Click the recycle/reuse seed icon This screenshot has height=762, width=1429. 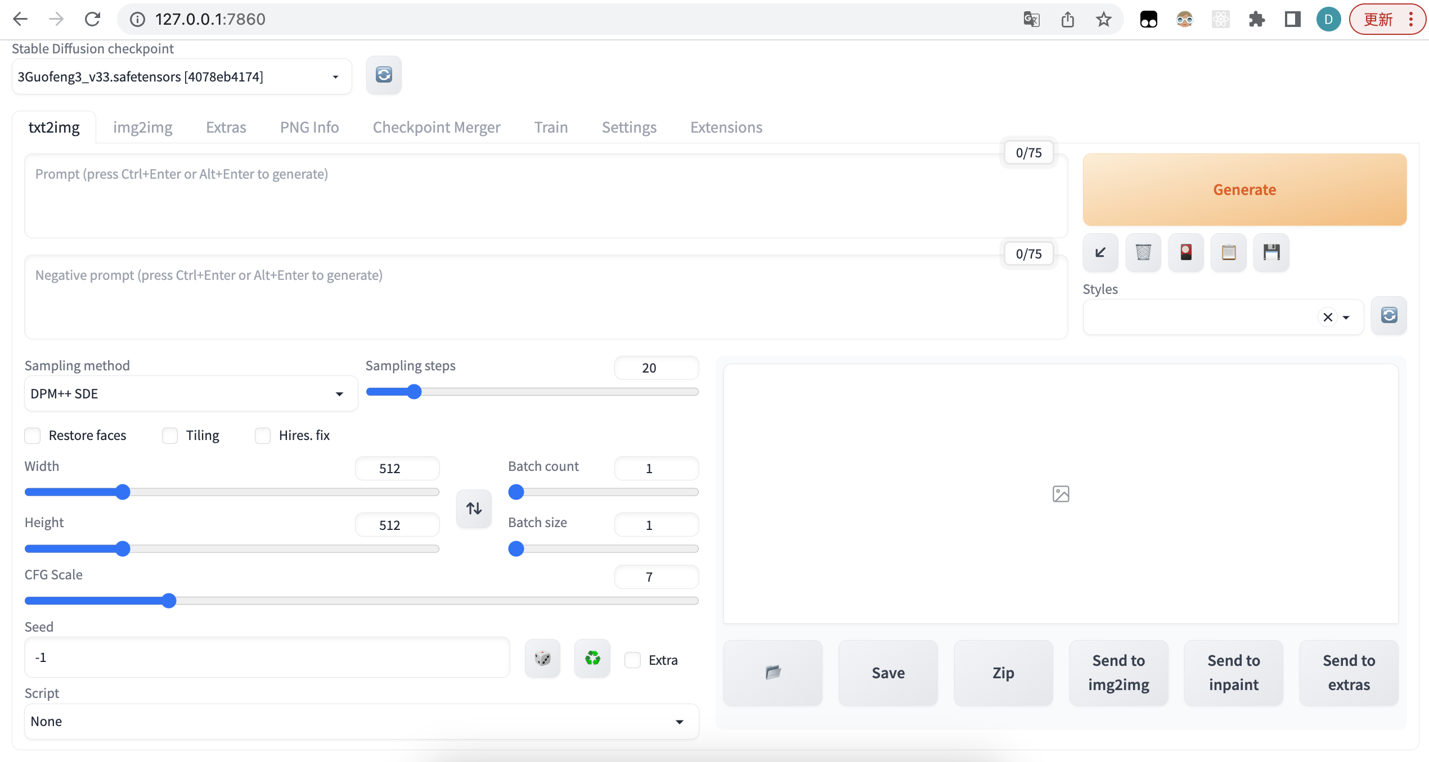592,658
